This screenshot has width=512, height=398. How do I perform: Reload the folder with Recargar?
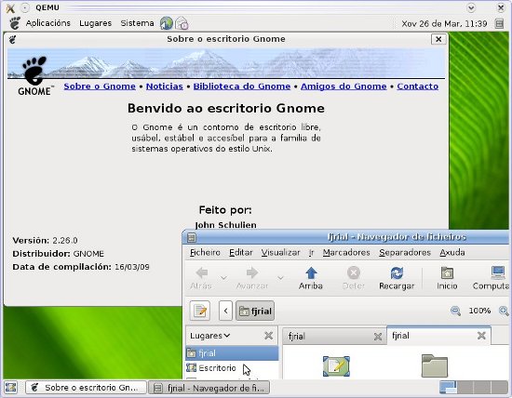point(397,278)
